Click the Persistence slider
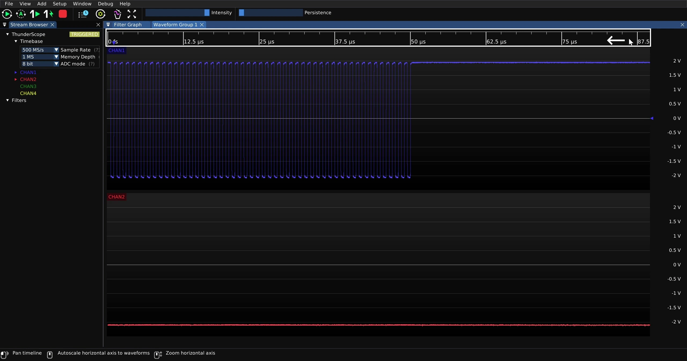 [x=271, y=13]
